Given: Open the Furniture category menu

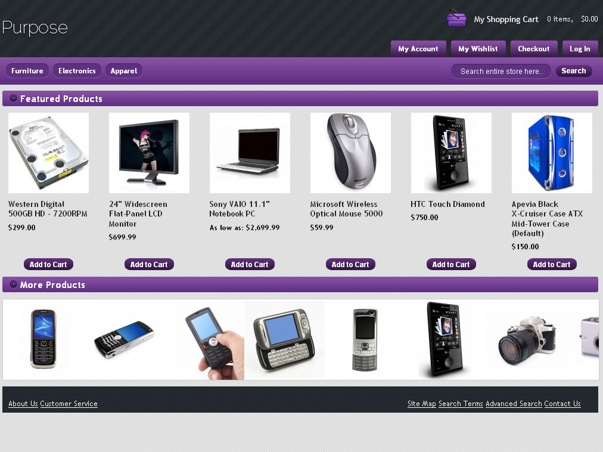Looking at the screenshot, I should tap(27, 71).
